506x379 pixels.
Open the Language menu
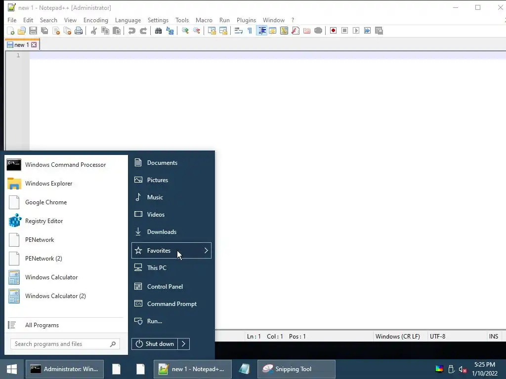point(128,20)
